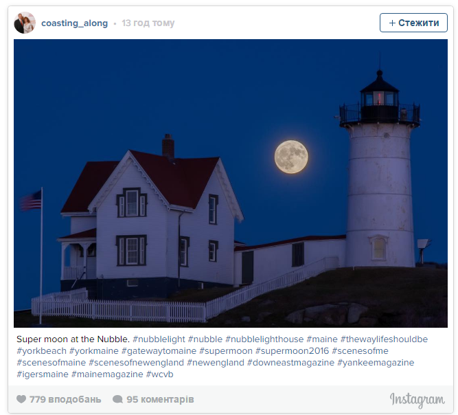458x415 pixels.
Task: Click the comment bubble icon
Action: coord(117,399)
